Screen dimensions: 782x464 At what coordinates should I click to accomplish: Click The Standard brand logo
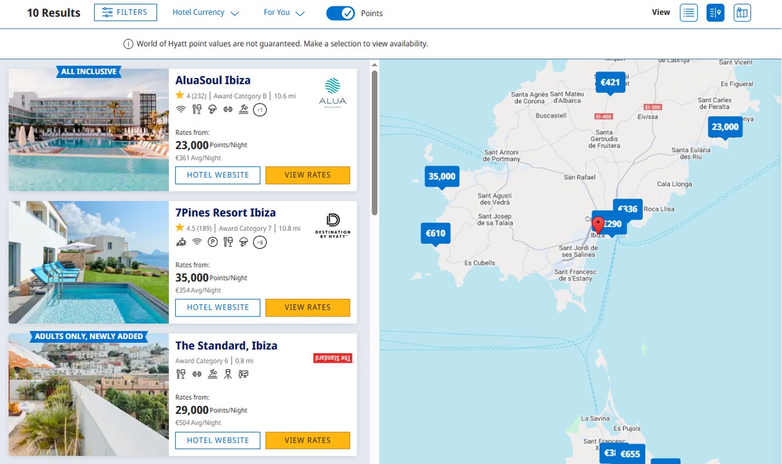pyautogui.click(x=333, y=358)
